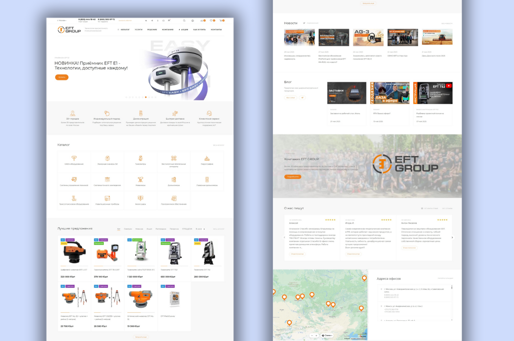Click the orange button in the Компания EFT GROUP banner
Image resolution: width=514 pixels, height=341 pixels.
(x=293, y=176)
